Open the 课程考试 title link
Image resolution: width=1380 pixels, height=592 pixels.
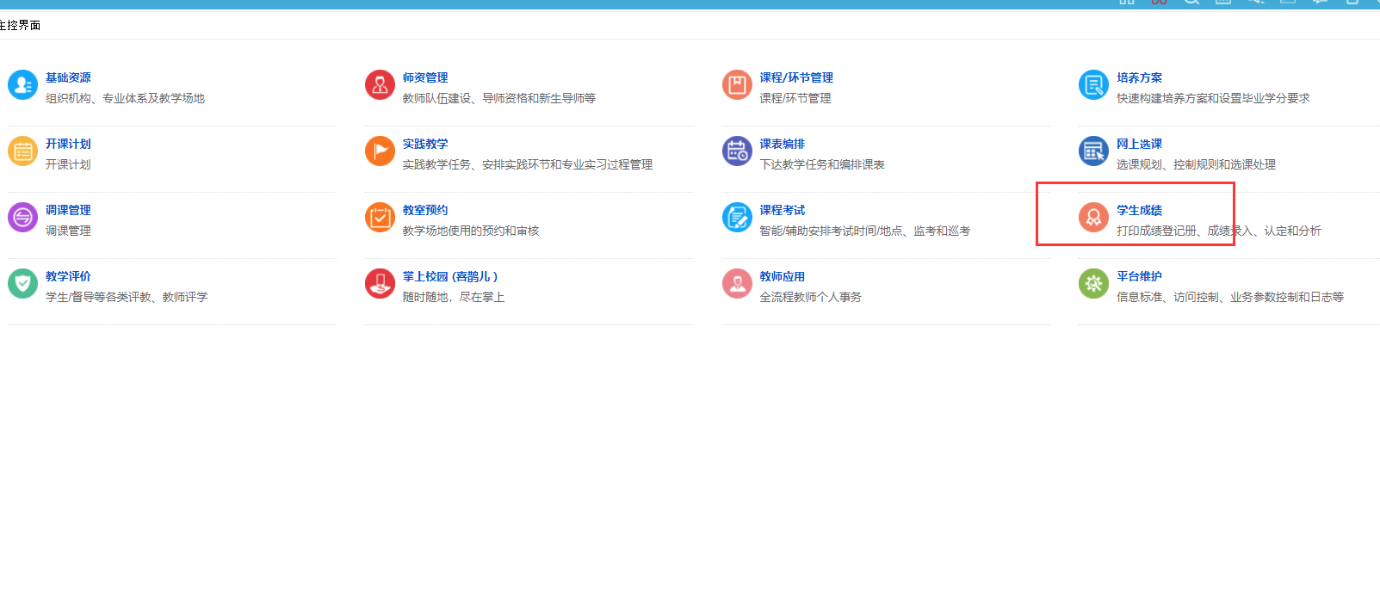782,210
